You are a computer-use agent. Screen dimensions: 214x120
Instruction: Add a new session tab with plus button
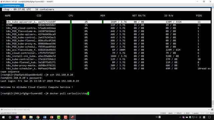coord(25,5)
